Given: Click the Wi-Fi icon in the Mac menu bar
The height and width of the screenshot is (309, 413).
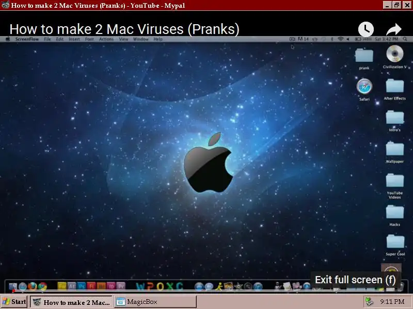Looking at the screenshot, I should [x=341, y=39].
